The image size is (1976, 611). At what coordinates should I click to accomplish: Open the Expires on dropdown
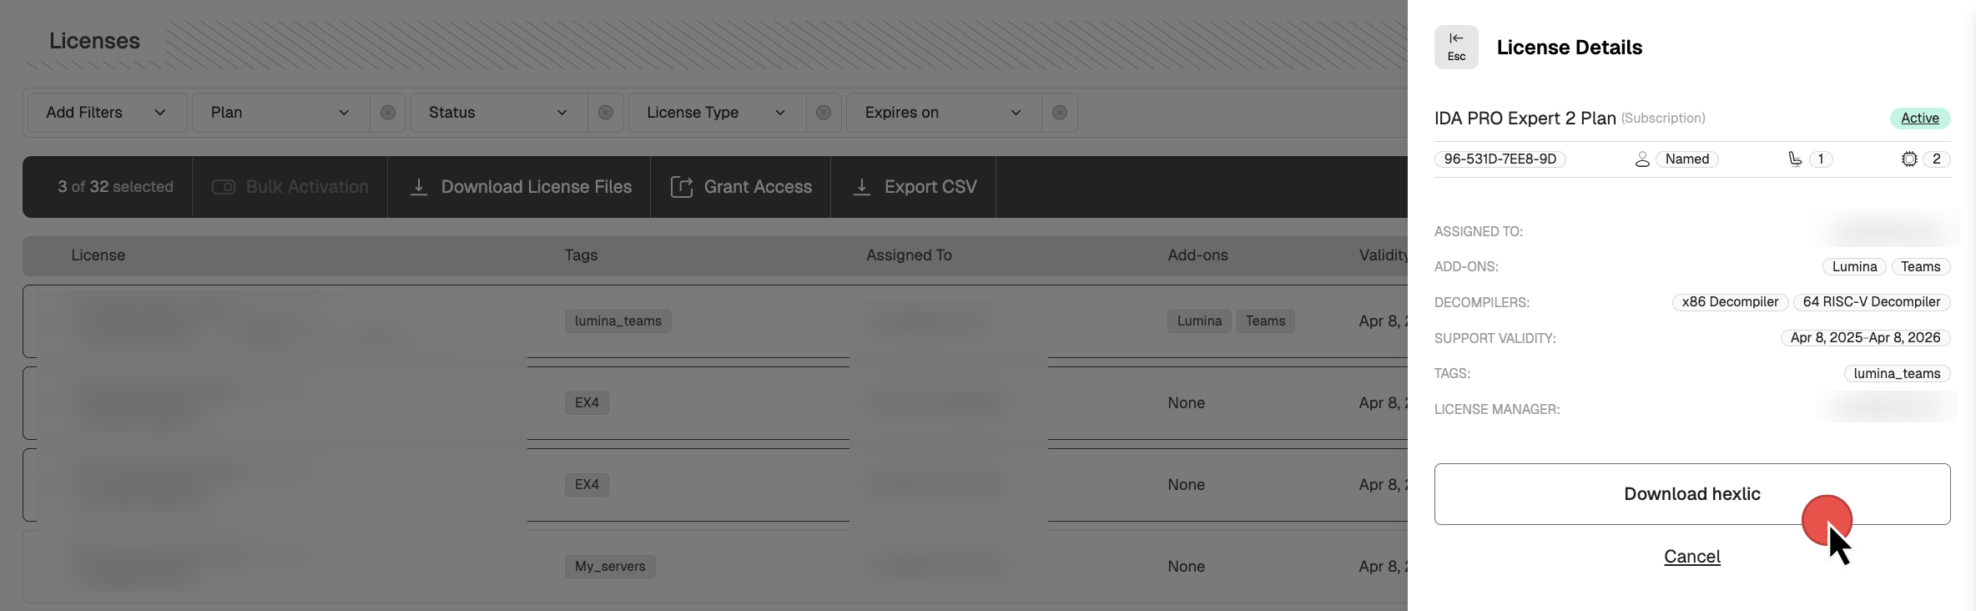tap(943, 113)
